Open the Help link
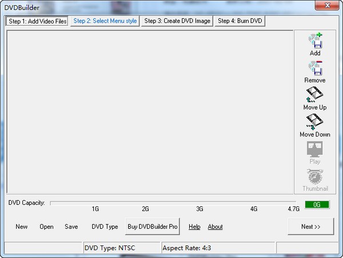This screenshot has height=258, width=343. tap(194, 227)
